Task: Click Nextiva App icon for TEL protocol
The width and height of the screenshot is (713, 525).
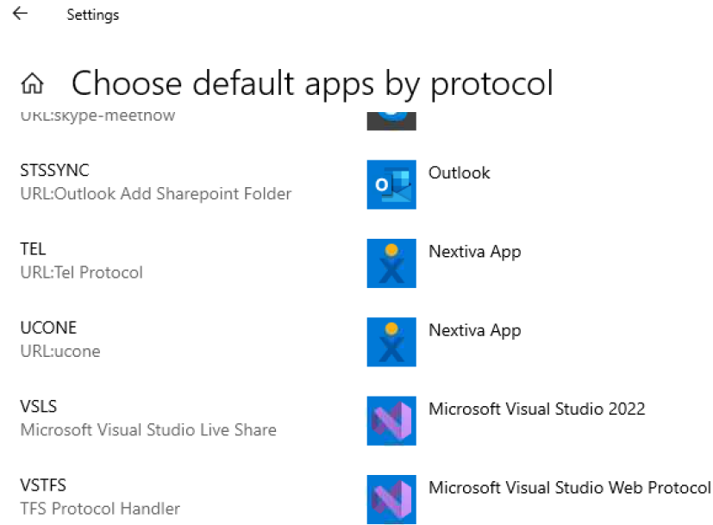Action: tap(391, 263)
